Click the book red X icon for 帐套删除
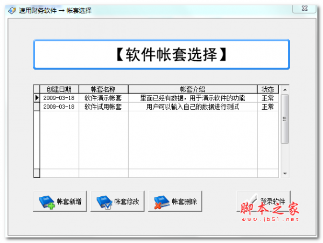The image size is (323, 243). 161,202
